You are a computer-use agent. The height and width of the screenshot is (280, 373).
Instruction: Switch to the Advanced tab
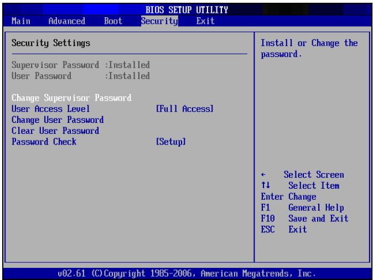click(67, 21)
